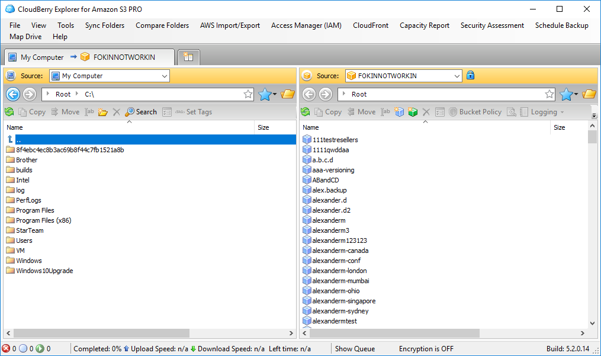Expand the arrow before Root in the S3 path
Image resolution: width=601 pixels, height=356 pixels.
344,94
